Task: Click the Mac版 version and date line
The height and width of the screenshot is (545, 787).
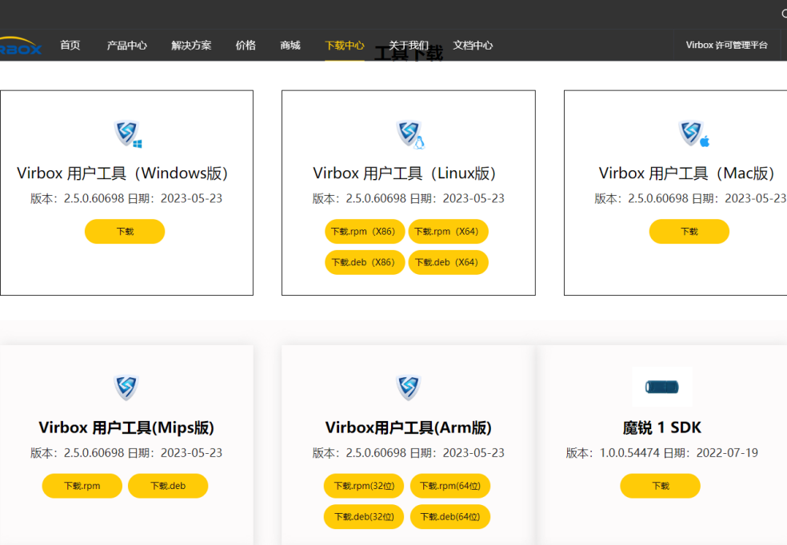Action: pyautogui.click(x=690, y=198)
